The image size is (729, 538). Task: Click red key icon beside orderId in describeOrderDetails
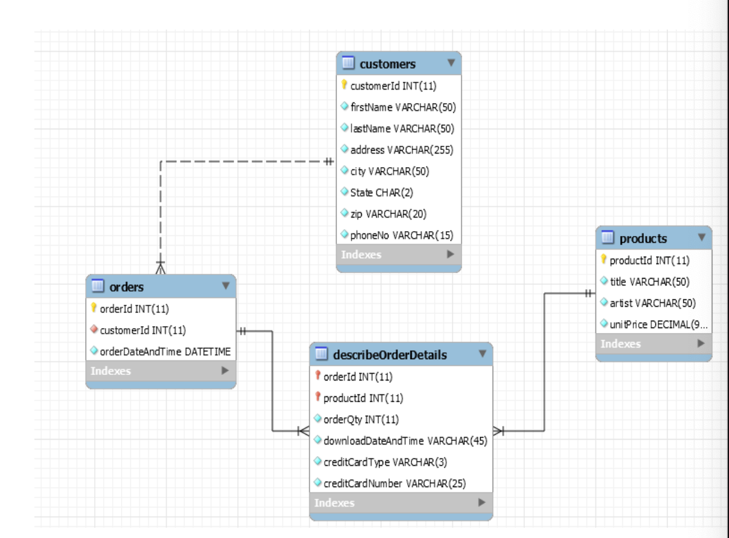(x=318, y=375)
